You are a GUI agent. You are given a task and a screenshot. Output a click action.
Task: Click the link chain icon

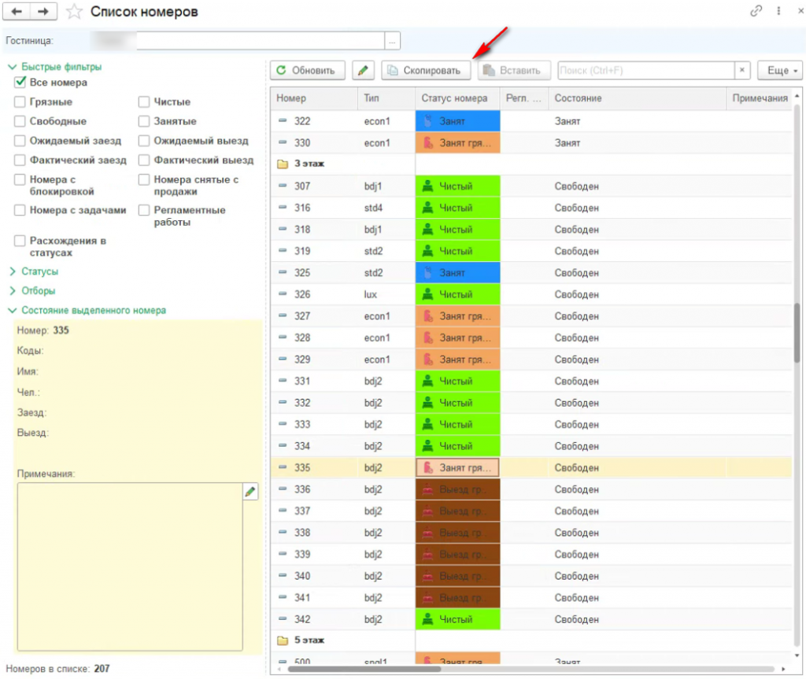[756, 11]
